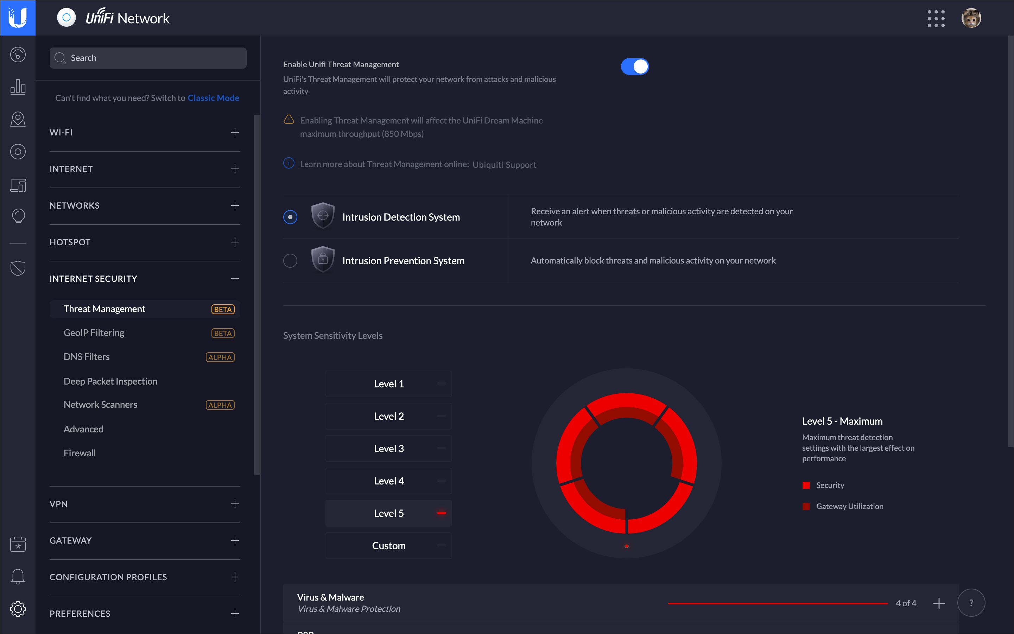This screenshot has height=634, width=1014.
Task: Expand the GATEWAY section
Action: [235, 540]
